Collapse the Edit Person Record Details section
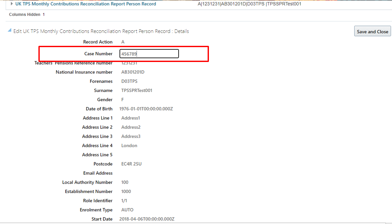The image size is (392, 224). tap(10, 30)
